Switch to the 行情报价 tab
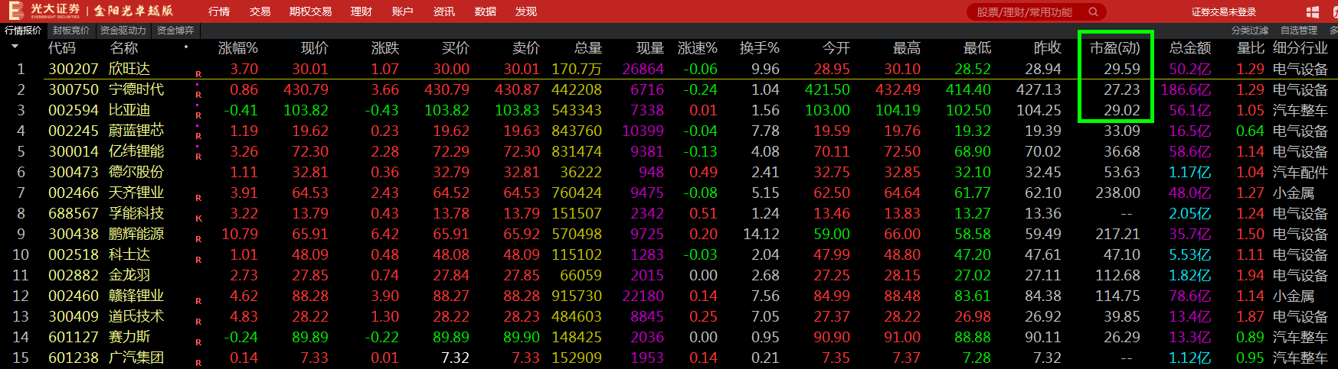The image size is (1338, 369). [x=23, y=31]
